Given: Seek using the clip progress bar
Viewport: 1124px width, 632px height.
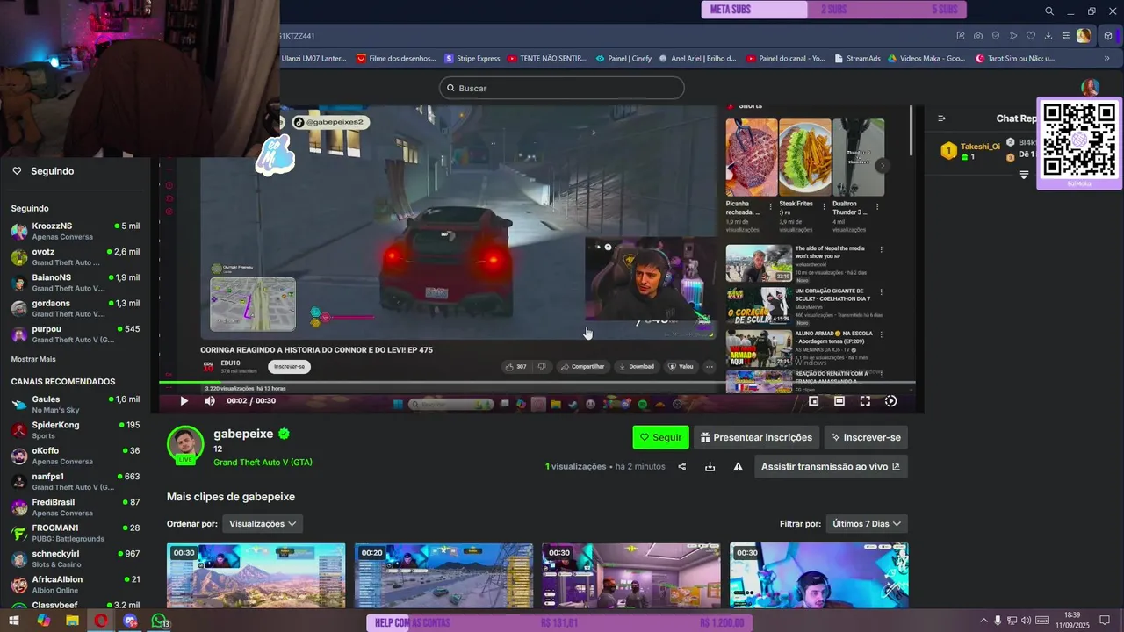Looking at the screenshot, I should (x=537, y=383).
